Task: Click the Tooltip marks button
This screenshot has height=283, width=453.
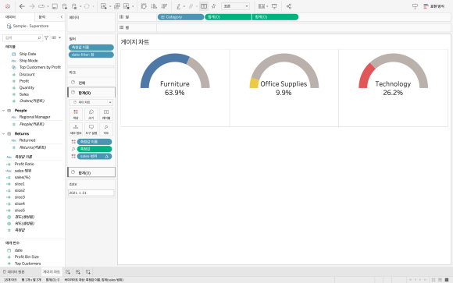Action: pyautogui.click(x=91, y=129)
